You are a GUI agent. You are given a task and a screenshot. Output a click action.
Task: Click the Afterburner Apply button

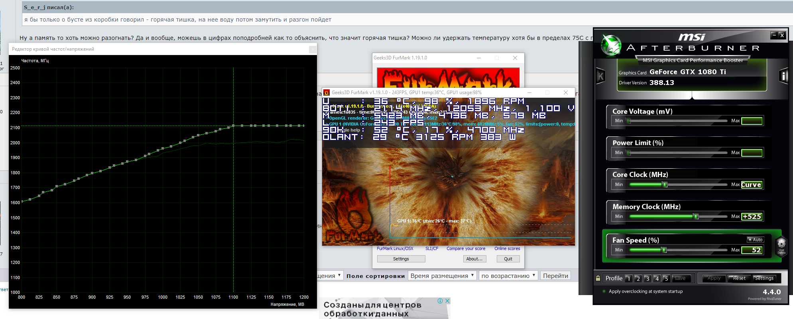(x=714, y=278)
